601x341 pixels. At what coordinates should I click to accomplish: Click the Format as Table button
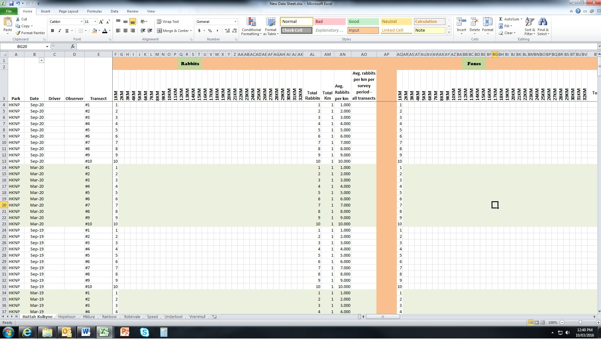270,26
